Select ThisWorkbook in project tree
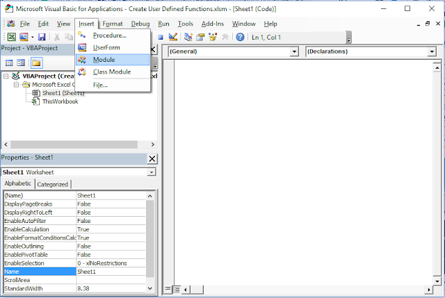This screenshot has width=445, height=298. point(60,101)
